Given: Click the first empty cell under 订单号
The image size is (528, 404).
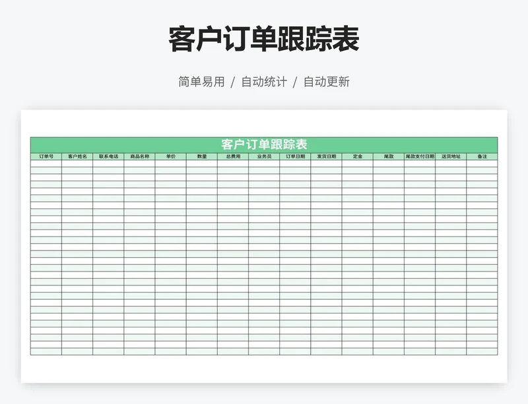Looking at the screenshot, I should pyautogui.click(x=46, y=163).
